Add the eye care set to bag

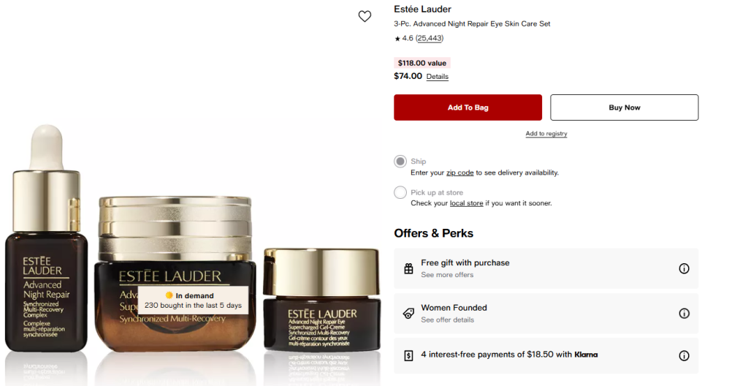[x=468, y=107]
